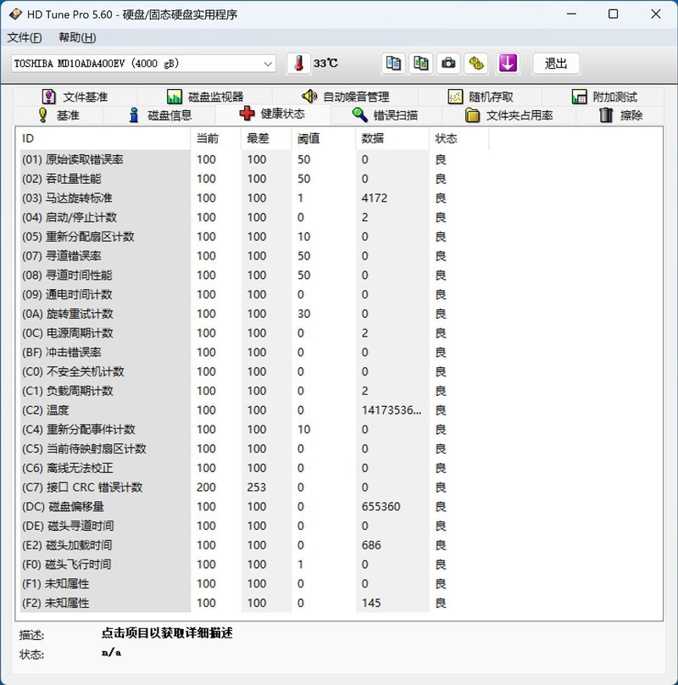678x685 pixels.
Task: Click the eraser icon on the 擦除 tab
Action: coord(603,114)
